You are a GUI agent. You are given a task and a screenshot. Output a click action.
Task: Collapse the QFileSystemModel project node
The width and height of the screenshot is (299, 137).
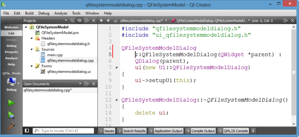click(26, 27)
